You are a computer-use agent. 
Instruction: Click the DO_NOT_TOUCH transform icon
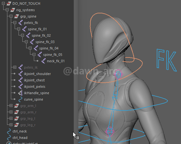tap(9, 4)
